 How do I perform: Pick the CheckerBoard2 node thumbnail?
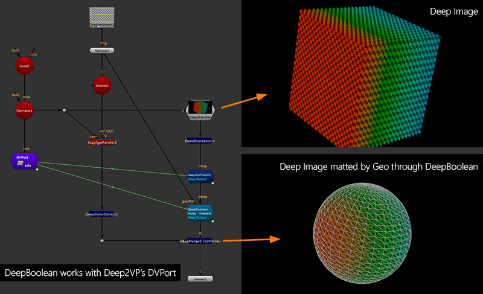pyautogui.click(x=101, y=18)
